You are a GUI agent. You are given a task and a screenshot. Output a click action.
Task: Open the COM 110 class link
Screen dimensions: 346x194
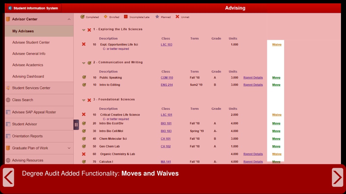click(167, 77)
